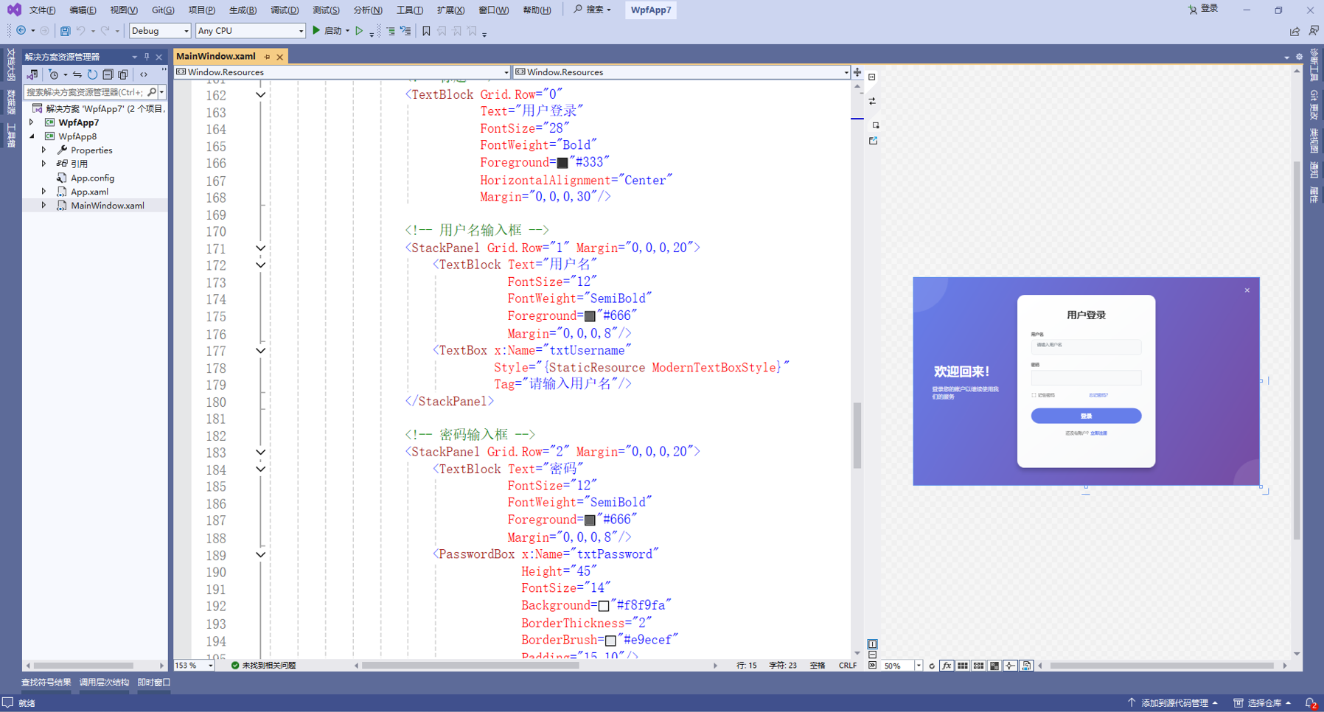The height and width of the screenshot is (712, 1324).
Task: Click the Save file toolbar icon
Action: 65,31
